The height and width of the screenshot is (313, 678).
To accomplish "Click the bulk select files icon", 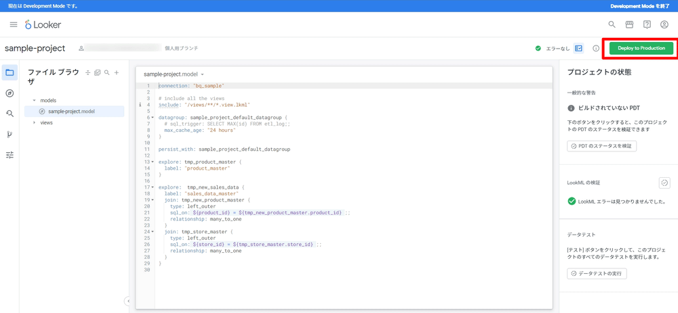I will click(97, 73).
